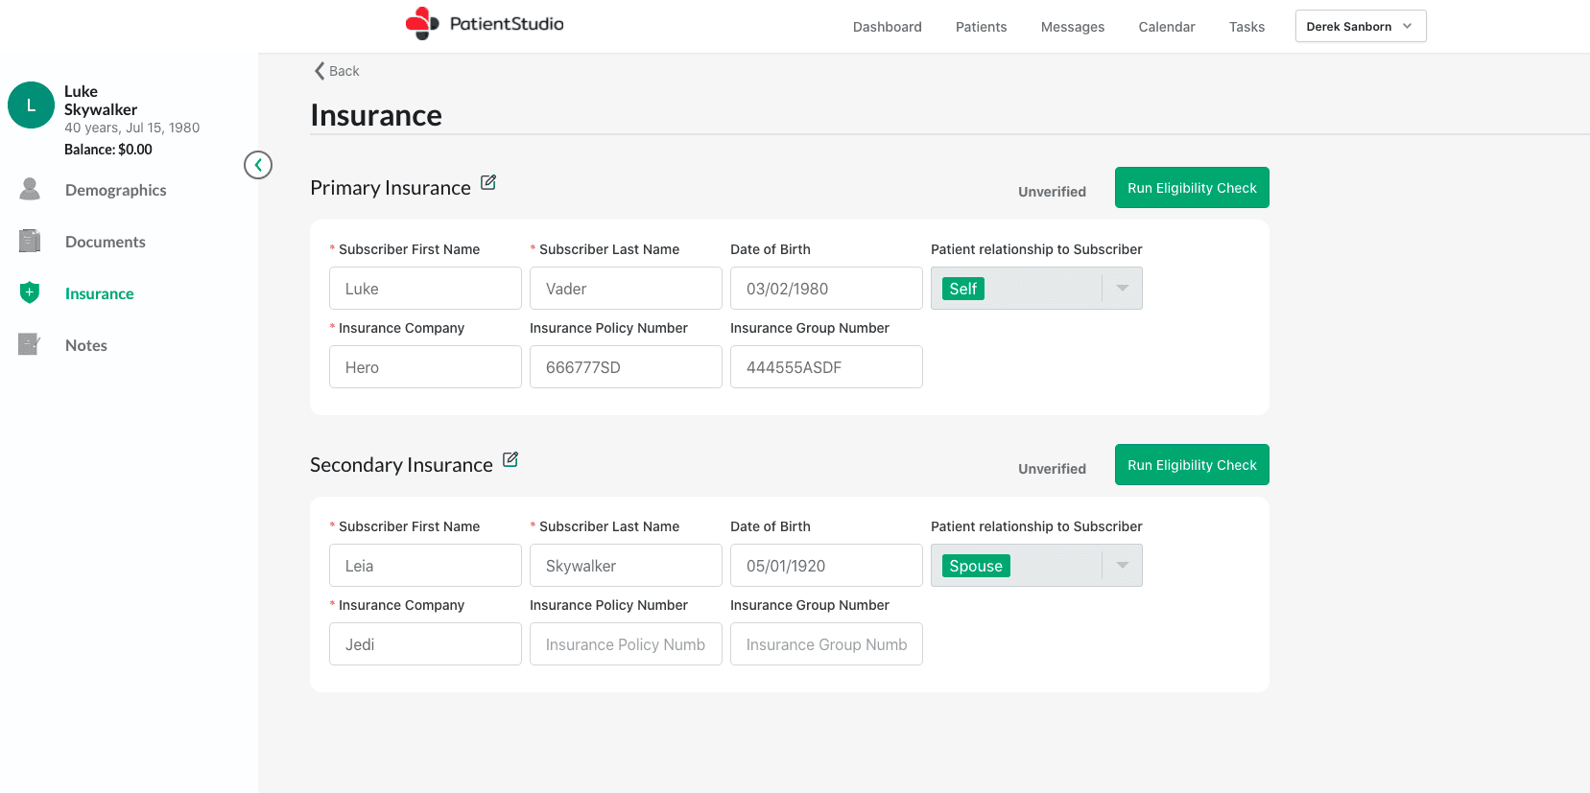Click Primary Date of Birth 03/02/1980 field
Screen dimensions: 1590x793
coord(826,289)
